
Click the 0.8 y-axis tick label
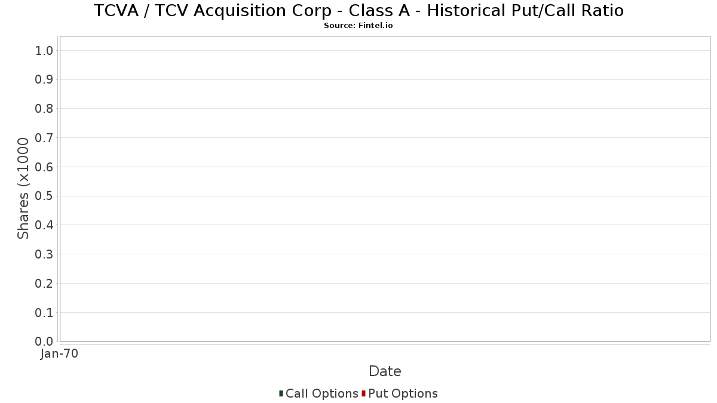[44, 109]
